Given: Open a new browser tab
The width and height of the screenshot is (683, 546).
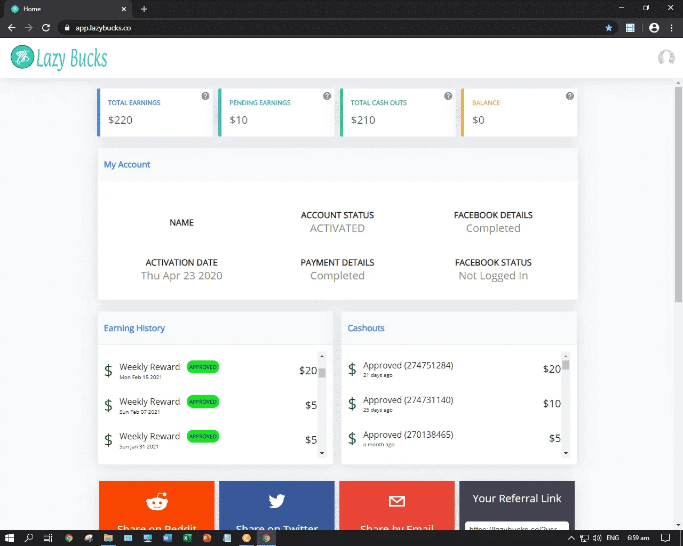Looking at the screenshot, I should [x=144, y=9].
